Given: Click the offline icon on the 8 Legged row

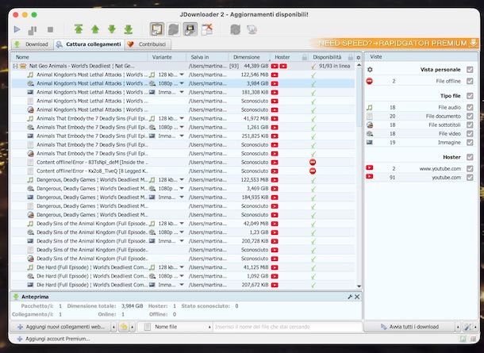Looking at the screenshot, I should tap(313, 171).
